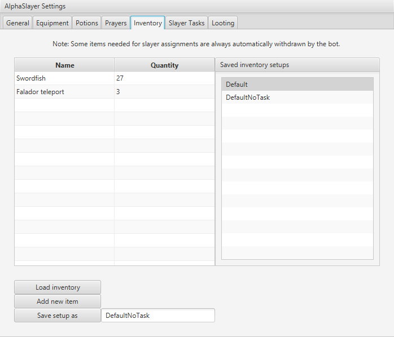
Task: Select the Prayers tab
Action: [x=116, y=23]
